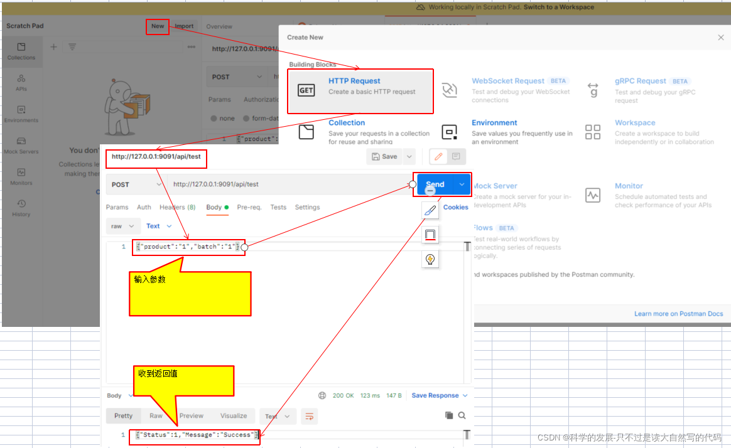Toggle word wrap icon in response
Screen dimensions: 731x448
coord(310,417)
